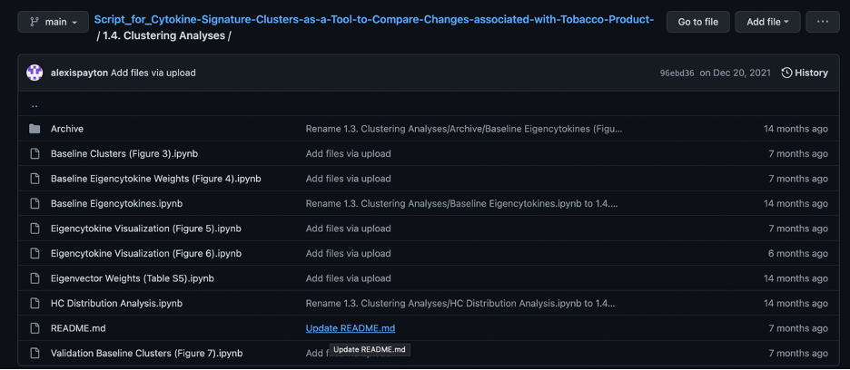Open commit hash 96ebd36

tap(677, 73)
